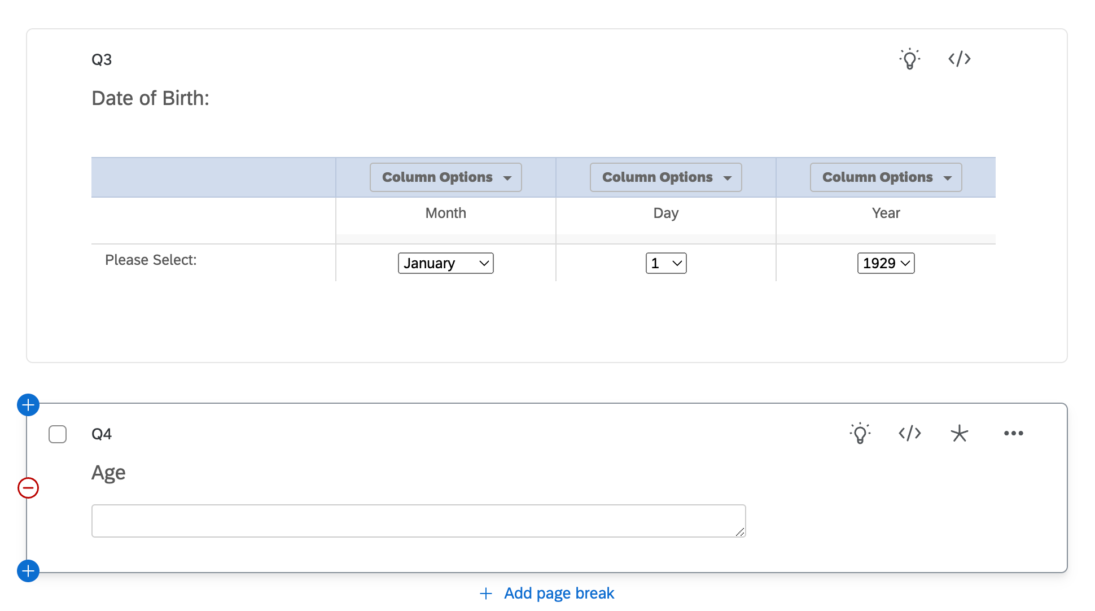Click the plus button below Q4
The width and height of the screenshot is (1095, 611).
click(28, 570)
